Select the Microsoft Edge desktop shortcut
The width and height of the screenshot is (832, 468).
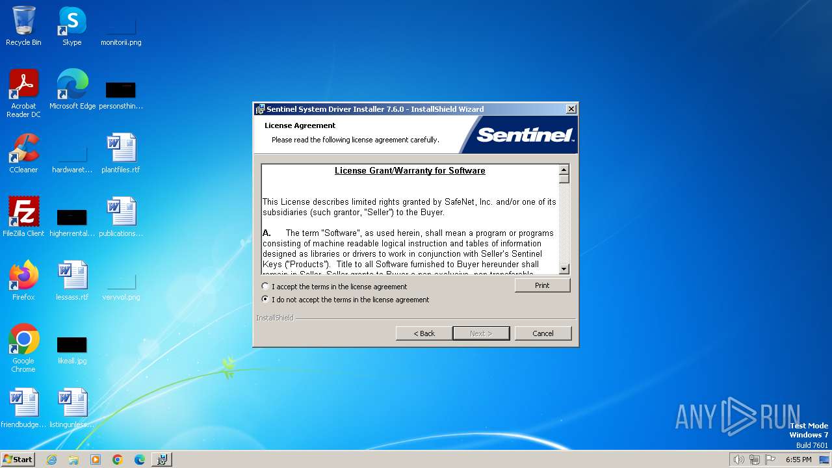pos(72,90)
